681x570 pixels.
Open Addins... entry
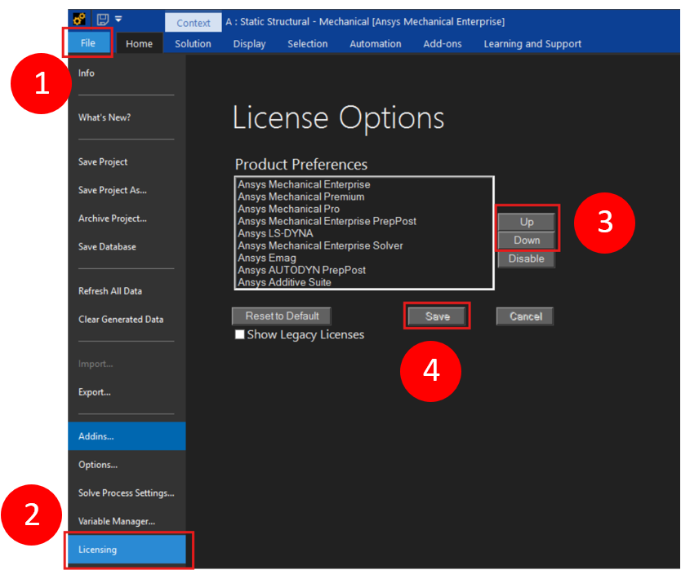click(x=127, y=436)
